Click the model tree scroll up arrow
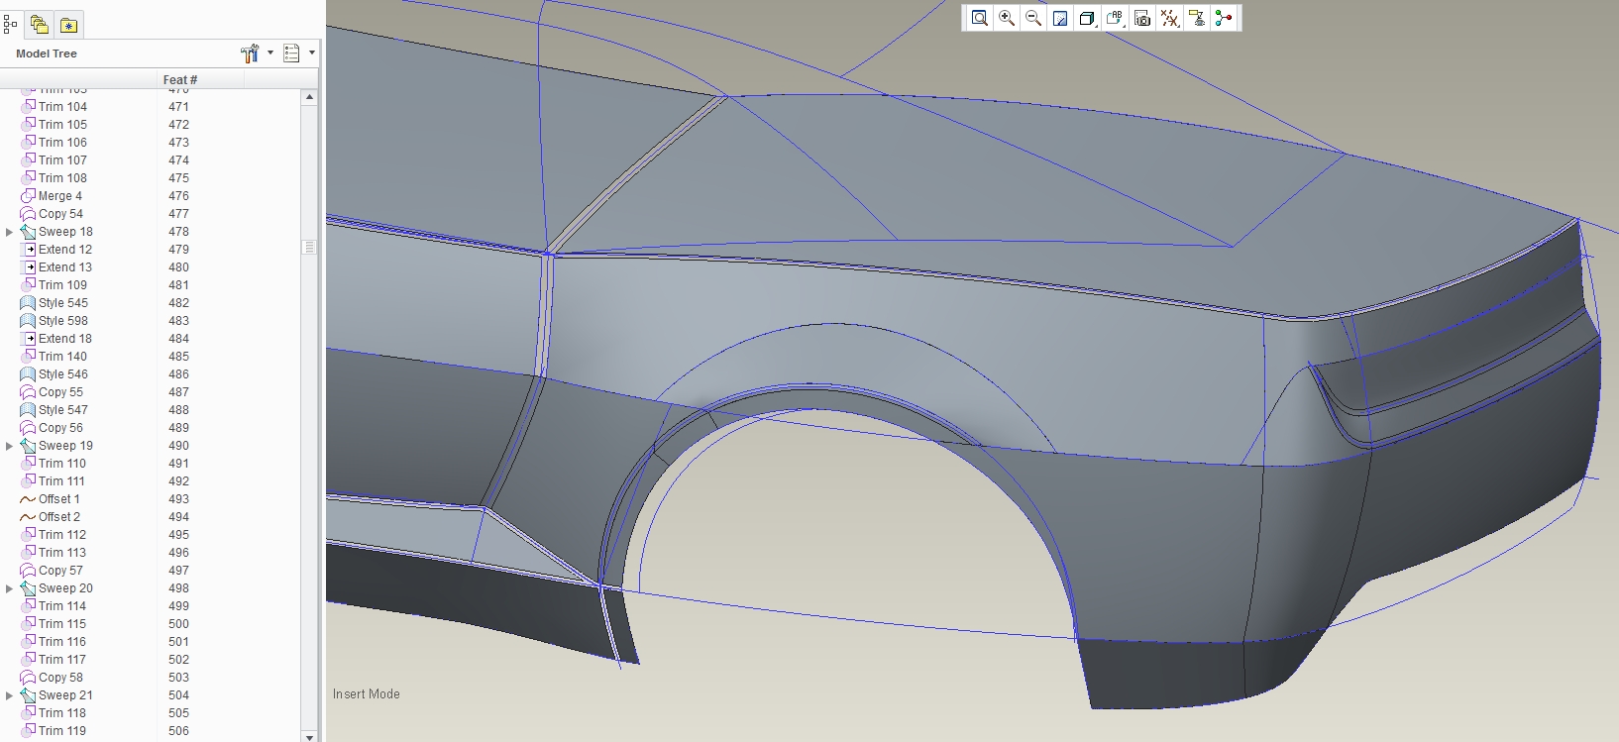Viewport: 1619px width, 742px height. pyautogui.click(x=309, y=97)
